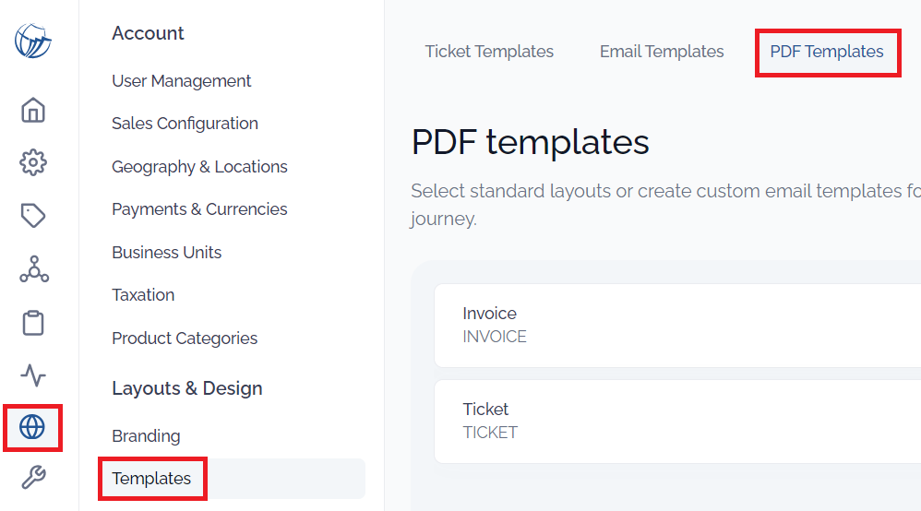Switch to the Ticket Templates tab
The width and height of the screenshot is (921, 511).
pyautogui.click(x=489, y=52)
